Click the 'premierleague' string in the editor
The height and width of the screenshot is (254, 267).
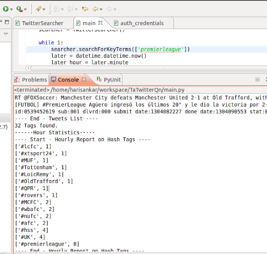(x=161, y=49)
